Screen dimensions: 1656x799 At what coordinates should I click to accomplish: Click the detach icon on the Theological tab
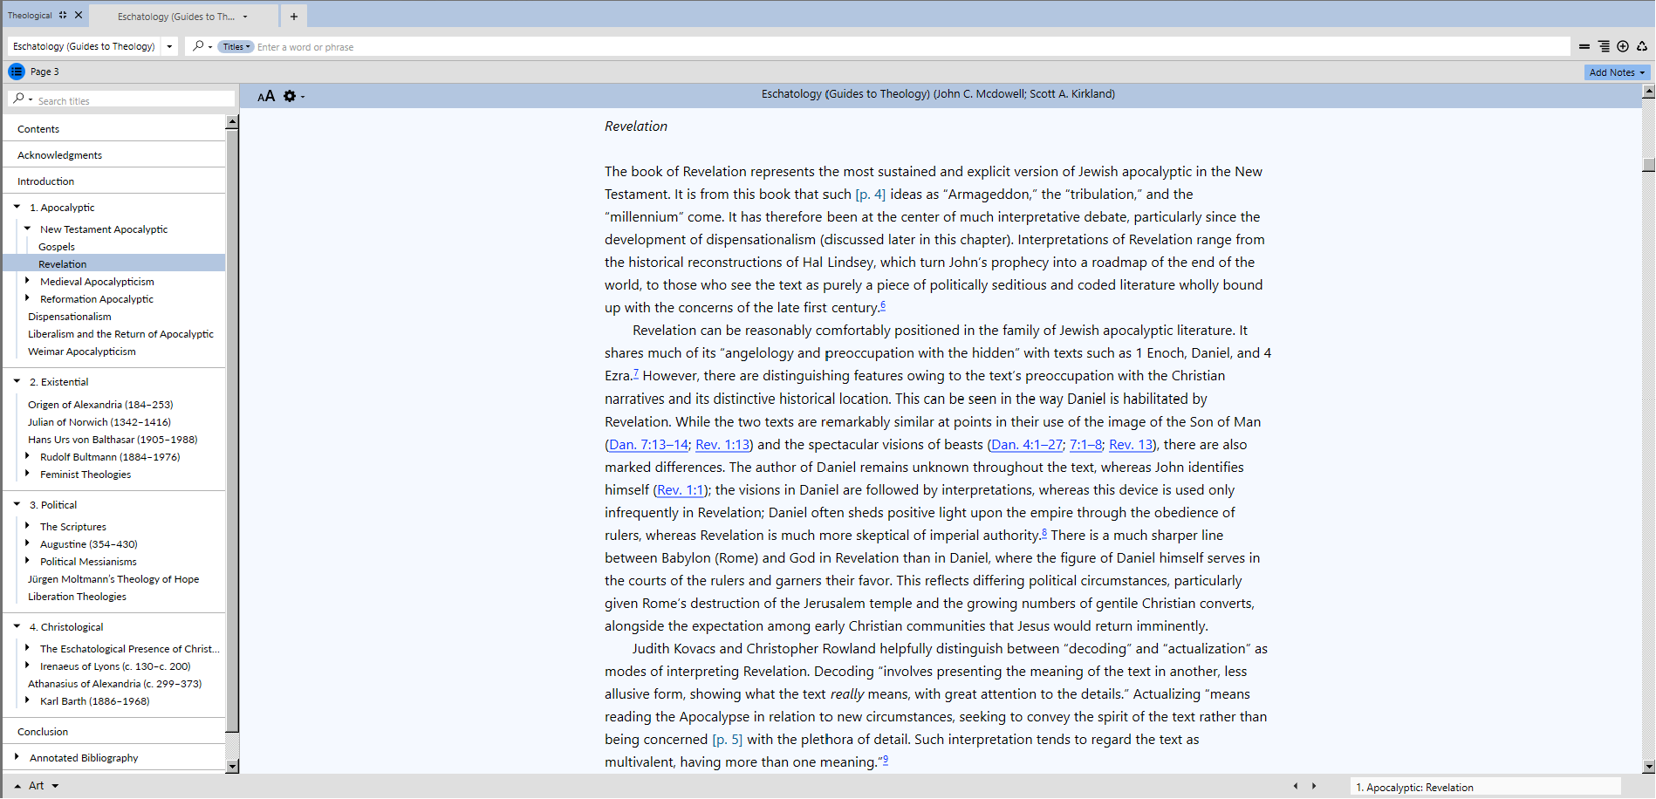(63, 15)
